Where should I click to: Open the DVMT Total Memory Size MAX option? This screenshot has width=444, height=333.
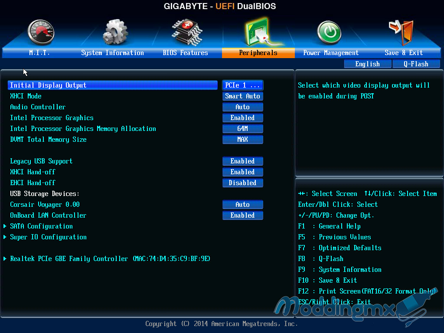click(243, 139)
